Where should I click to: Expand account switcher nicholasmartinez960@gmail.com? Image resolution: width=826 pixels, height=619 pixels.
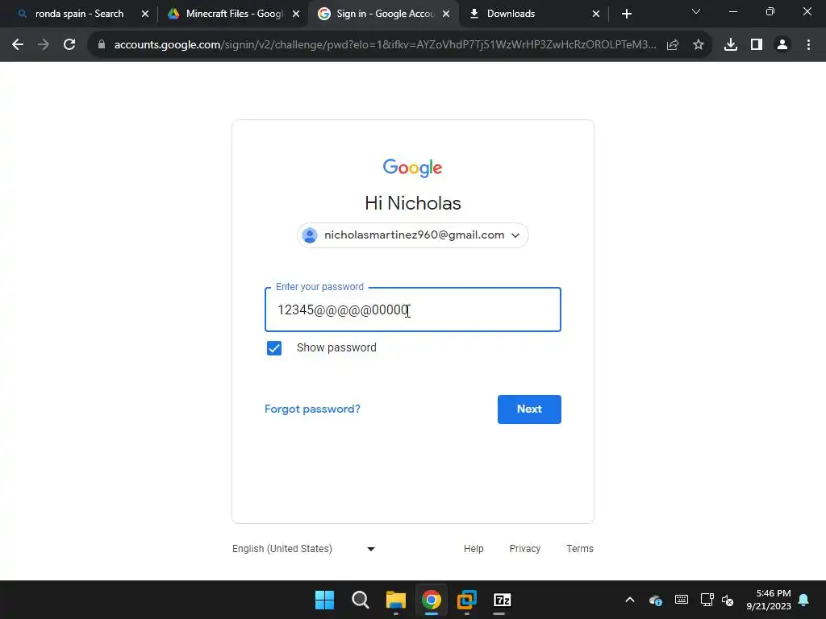412,235
